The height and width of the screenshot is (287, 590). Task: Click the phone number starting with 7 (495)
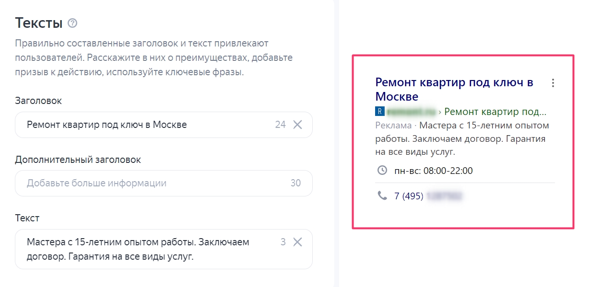coord(427,196)
